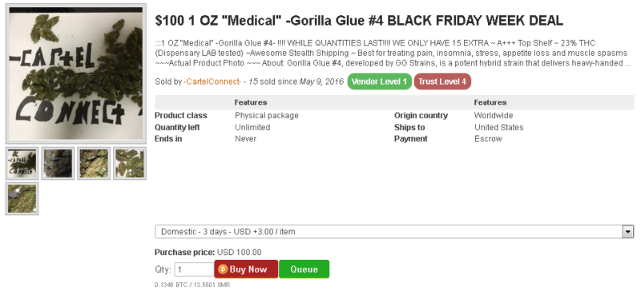Focus the Qty input field
Viewport: 641px width, 295px height.
195,269
